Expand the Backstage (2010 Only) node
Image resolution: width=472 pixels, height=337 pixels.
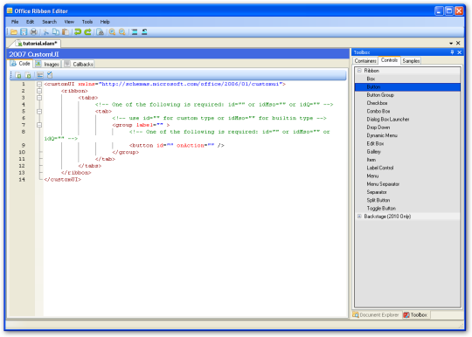point(359,217)
